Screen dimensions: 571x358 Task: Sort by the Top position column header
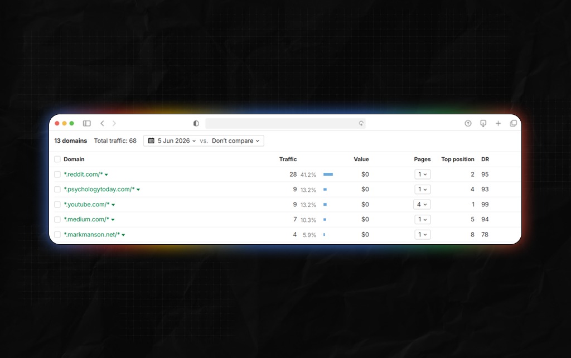coord(458,159)
